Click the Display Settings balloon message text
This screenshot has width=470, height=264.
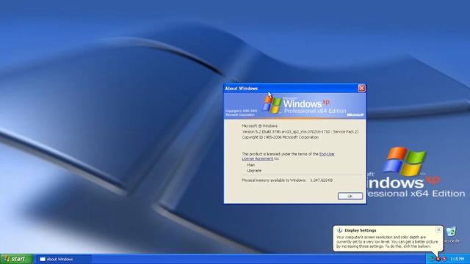click(387, 241)
